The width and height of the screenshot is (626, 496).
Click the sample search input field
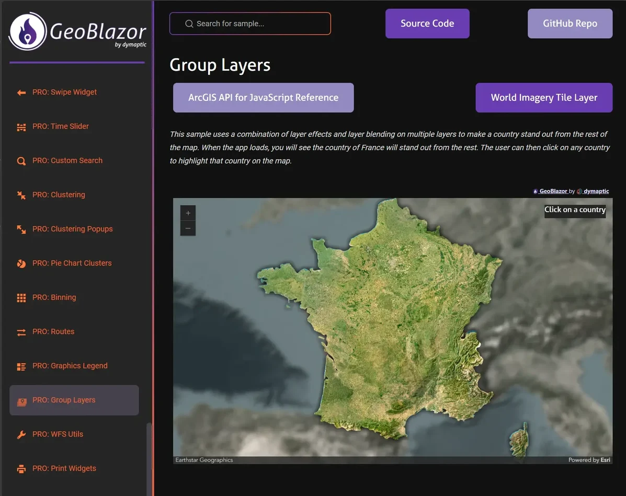[x=249, y=23]
